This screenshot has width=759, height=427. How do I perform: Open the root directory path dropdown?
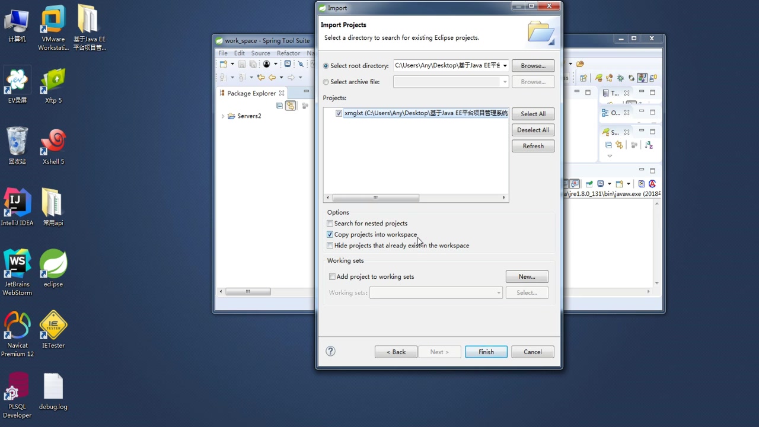pyautogui.click(x=505, y=65)
